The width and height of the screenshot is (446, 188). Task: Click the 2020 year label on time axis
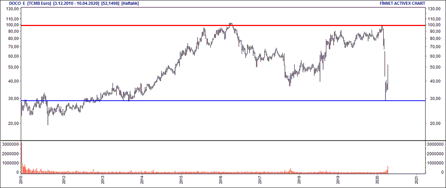tap(378, 180)
